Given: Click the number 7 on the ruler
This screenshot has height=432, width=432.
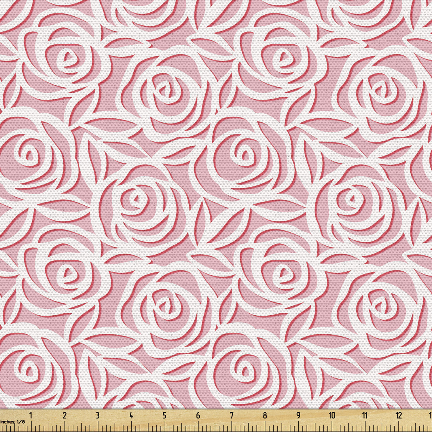Looking at the screenshot, I should [232, 415].
